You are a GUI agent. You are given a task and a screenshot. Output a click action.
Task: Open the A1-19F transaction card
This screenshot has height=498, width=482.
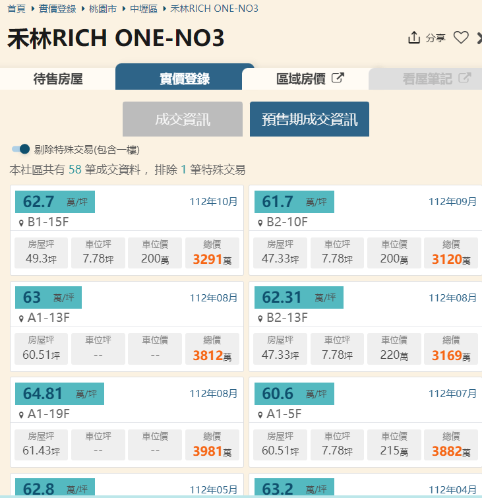tap(127, 422)
